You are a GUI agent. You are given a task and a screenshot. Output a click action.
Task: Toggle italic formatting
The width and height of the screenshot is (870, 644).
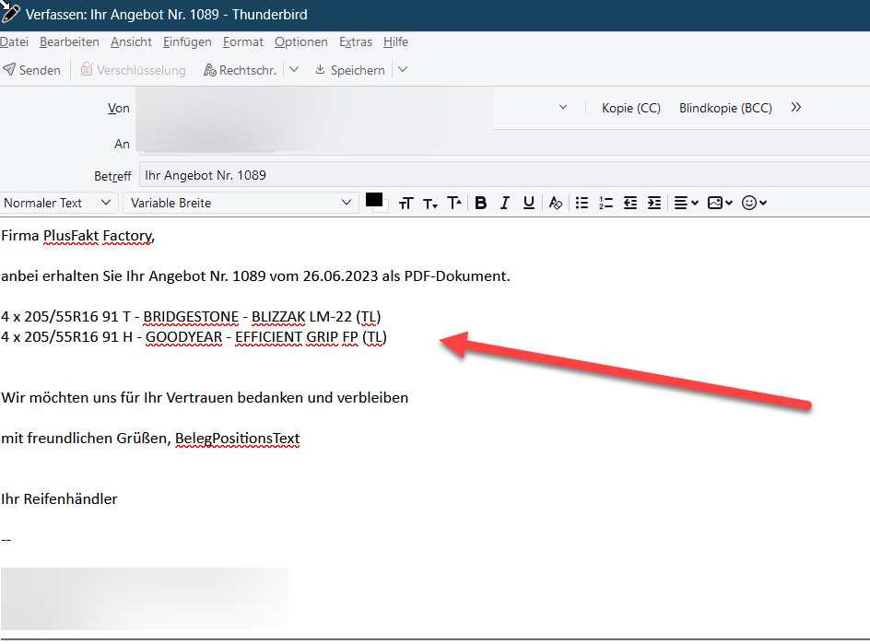(x=504, y=203)
